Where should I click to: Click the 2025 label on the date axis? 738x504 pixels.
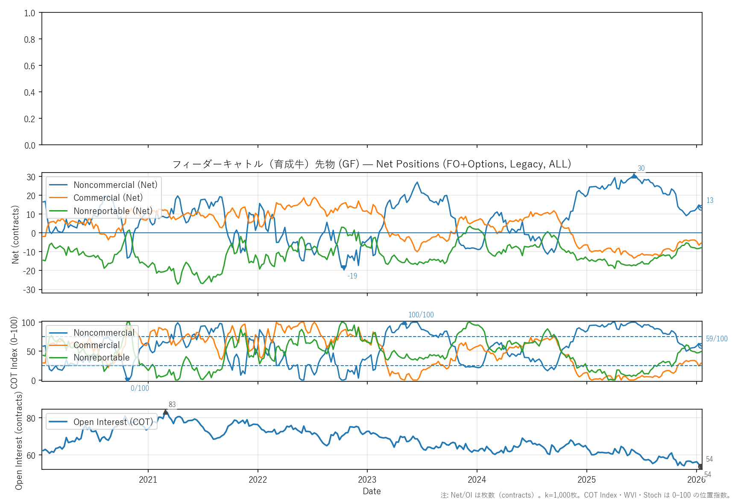click(x=586, y=480)
